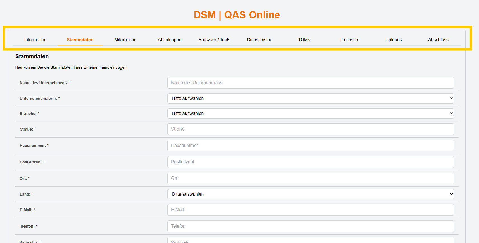Open the Dienstleister tab

[x=259, y=40]
